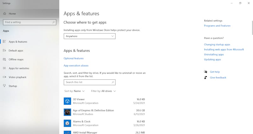The height and width of the screenshot is (134, 253).
Task: Open App execution aliases link
Action: 76,66
